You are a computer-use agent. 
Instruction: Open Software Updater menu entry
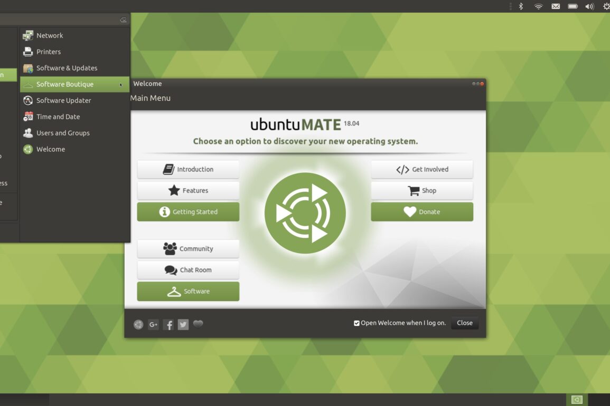(x=74, y=101)
